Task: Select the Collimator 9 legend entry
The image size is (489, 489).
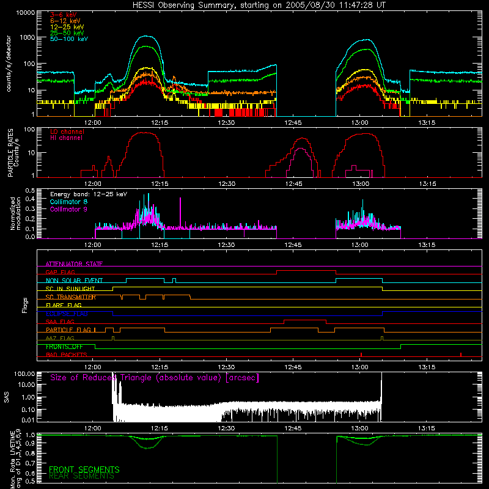Action: [x=68, y=209]
